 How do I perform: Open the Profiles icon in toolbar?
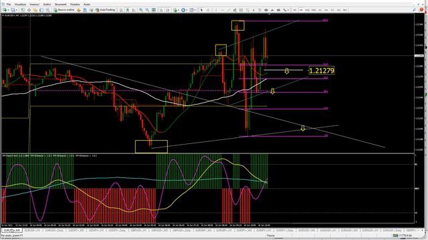pos(13,10)
